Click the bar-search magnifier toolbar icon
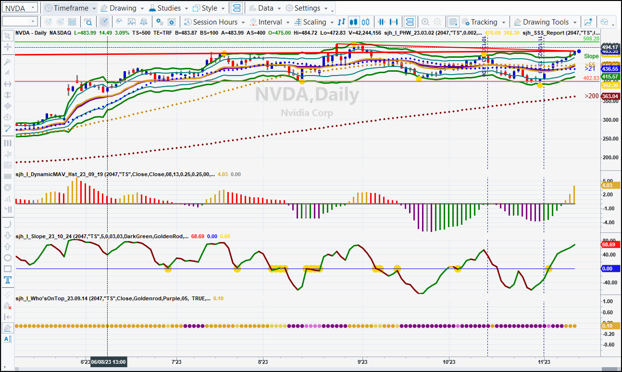 point(88,22)
